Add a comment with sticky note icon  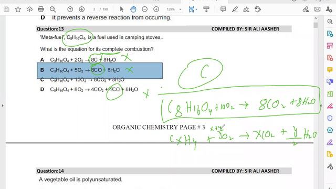coord(223,9)
